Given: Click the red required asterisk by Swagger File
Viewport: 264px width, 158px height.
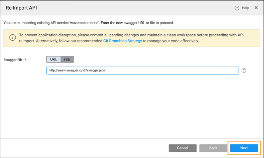Looking at the screenshot, I should [25, 60].
